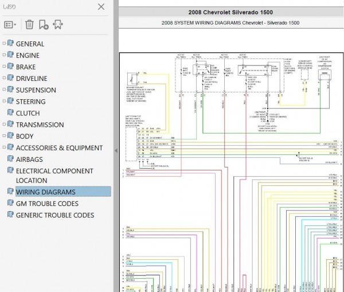Expand the BODY bookmark
This screenshot has width=344, height=292.
(4, 136)
